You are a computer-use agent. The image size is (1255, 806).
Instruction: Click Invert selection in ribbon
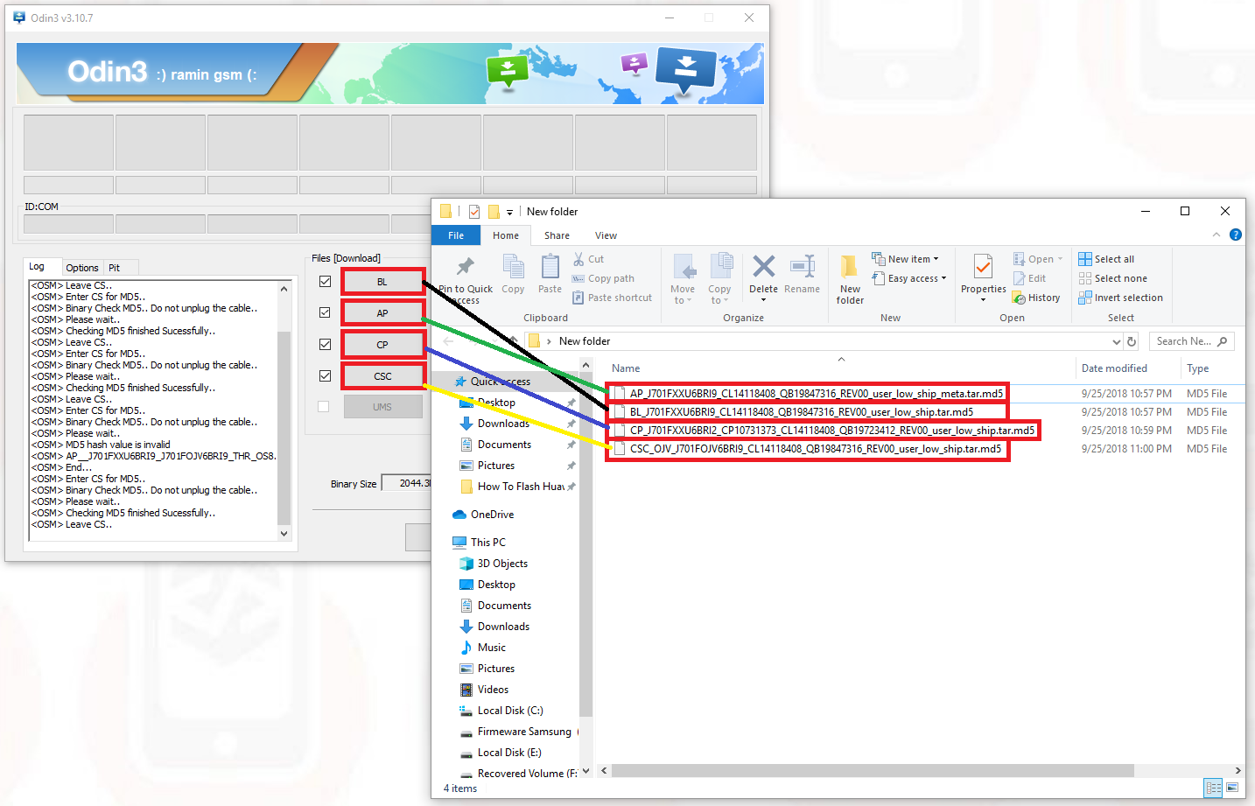1121,298
